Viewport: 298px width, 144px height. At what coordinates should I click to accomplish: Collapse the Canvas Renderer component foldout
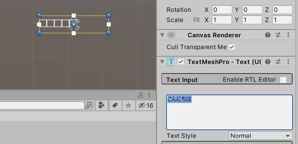[162, 35]
